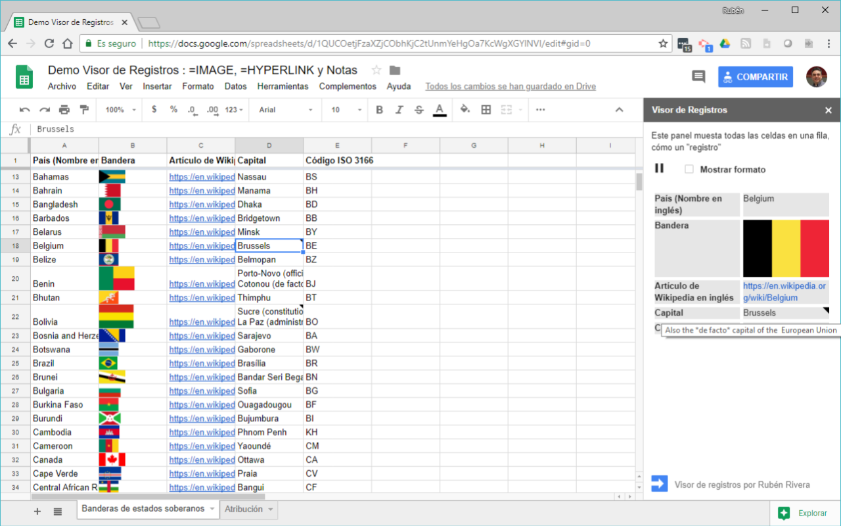Open the Editar menu

click(98, 86)
